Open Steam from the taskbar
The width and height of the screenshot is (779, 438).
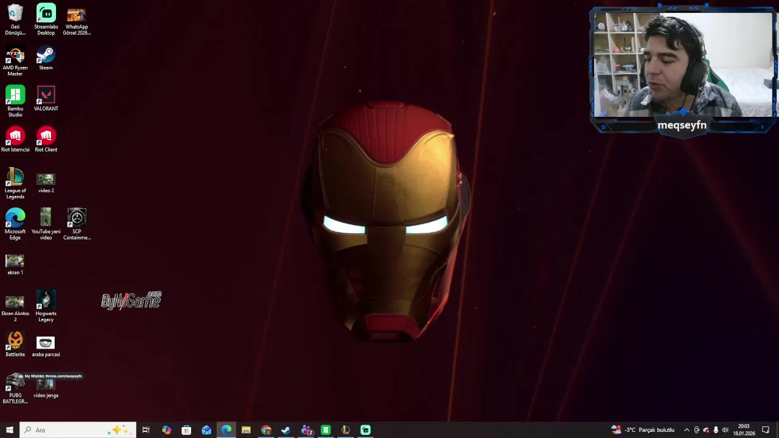[x=286, y=430]
